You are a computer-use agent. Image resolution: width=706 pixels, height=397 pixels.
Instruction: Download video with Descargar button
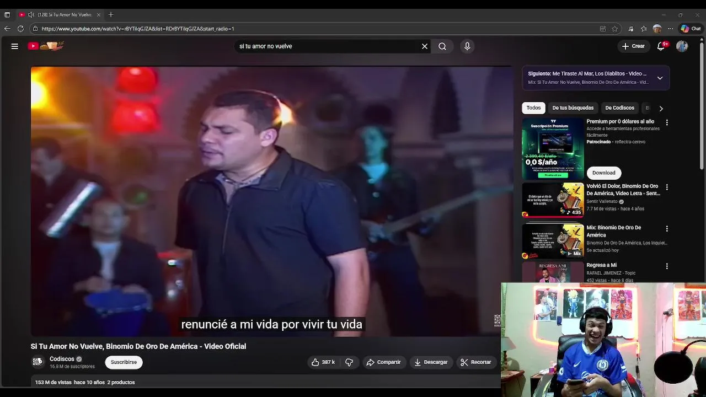click(x=431, y=362)
